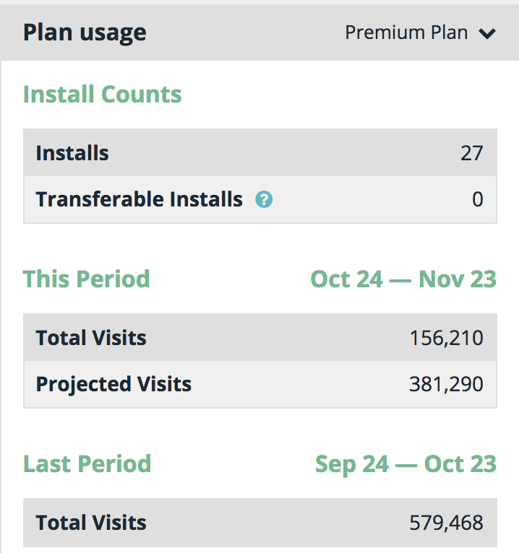This screenshot has height=553, width=519.
Task: Select the This Period heading
Action: point(87,279)
